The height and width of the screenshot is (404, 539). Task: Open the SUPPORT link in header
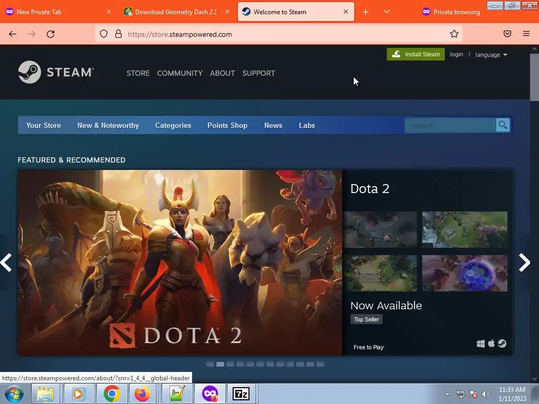[x=258, y=73]
